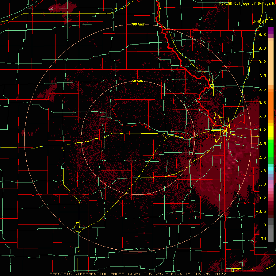The image size is (276, 276).
Task: Click the 2.6 scale value
Action: [262, 157]
